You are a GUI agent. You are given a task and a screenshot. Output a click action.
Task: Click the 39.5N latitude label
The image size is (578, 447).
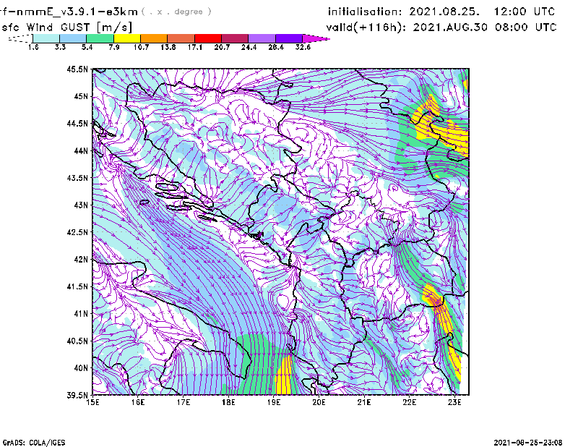pos(77,395)
